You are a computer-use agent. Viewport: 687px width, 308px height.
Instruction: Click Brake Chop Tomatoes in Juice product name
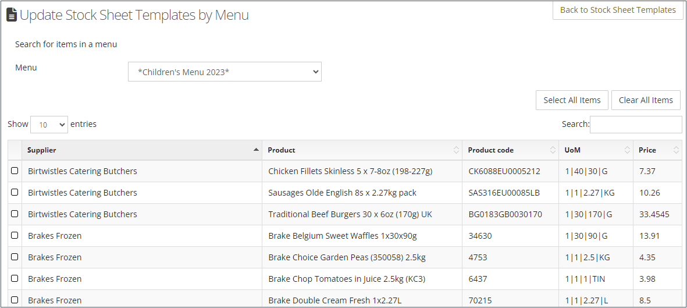(x=347, y=279)
